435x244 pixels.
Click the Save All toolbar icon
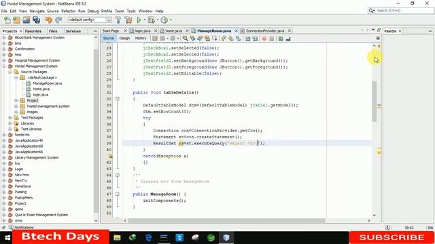point(36,20)
